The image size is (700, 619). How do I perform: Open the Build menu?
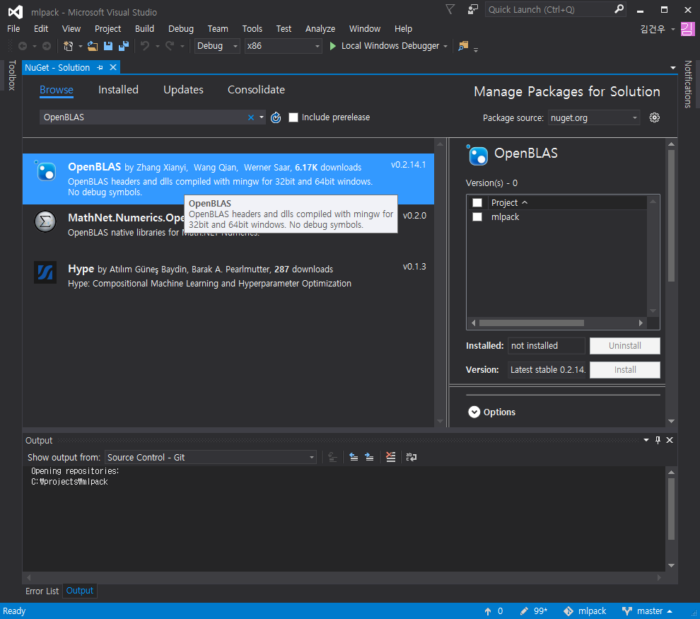coord(144,29)
